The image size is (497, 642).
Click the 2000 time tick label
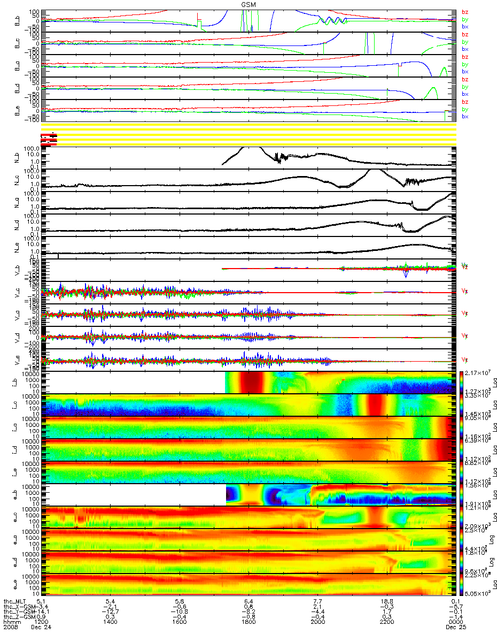(x=317, y=623)
